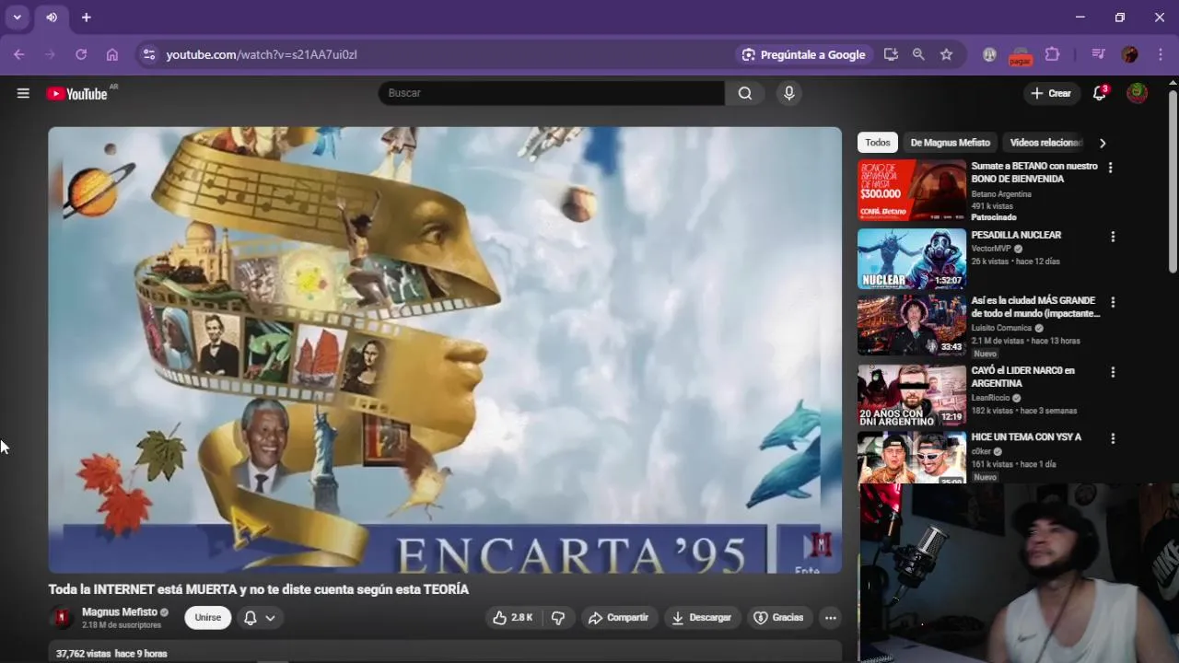
Task: Open the Betano sponsored thumbnail
Action: click(x=912, y=190)
